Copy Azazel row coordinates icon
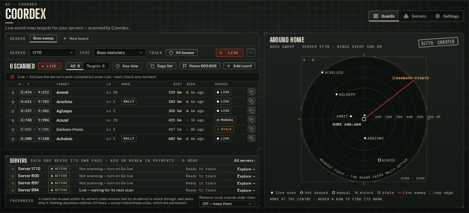469x213 pixels. point(252,120)
